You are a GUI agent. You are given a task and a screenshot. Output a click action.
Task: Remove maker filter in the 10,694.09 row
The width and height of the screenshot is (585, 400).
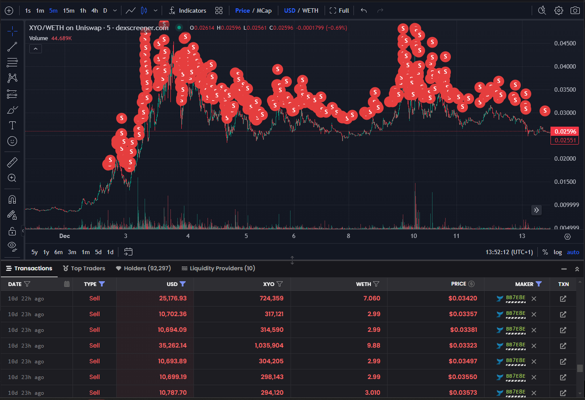tap(534, 330)
